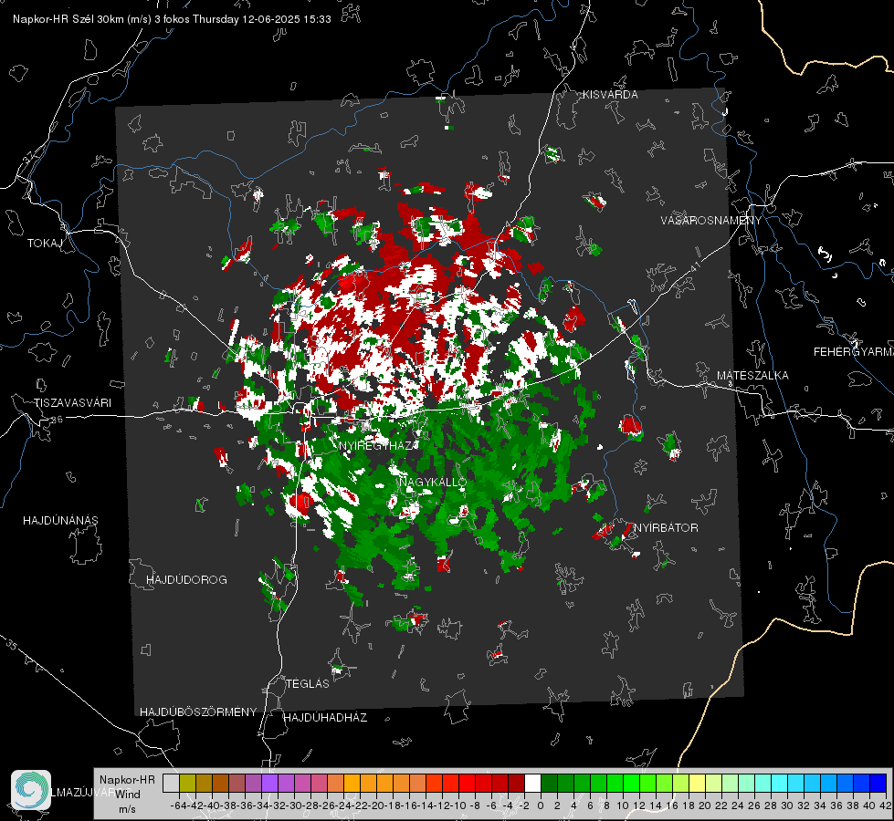
Task: Click the FEHÉRGYARMAT label at right edge
Action: coord(854,352)
